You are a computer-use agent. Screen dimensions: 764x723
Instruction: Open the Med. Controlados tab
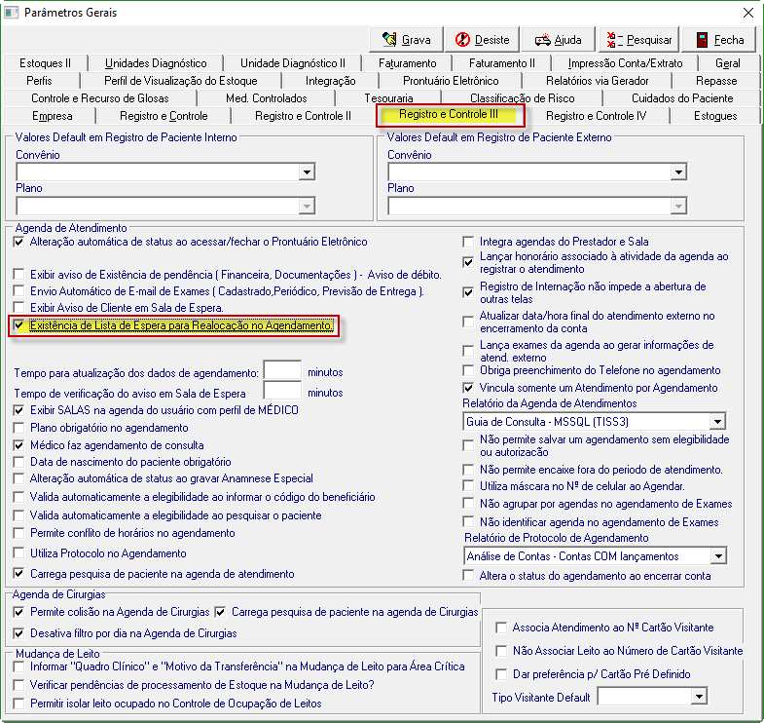[266, 98]
